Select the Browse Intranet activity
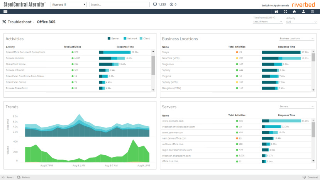The height and width of the screenshot is (180, 320). click(x=78, y=70)
